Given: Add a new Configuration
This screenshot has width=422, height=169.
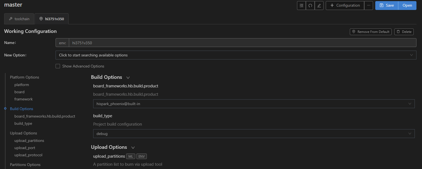Looking at the screenshot, I should click(345, 6).
